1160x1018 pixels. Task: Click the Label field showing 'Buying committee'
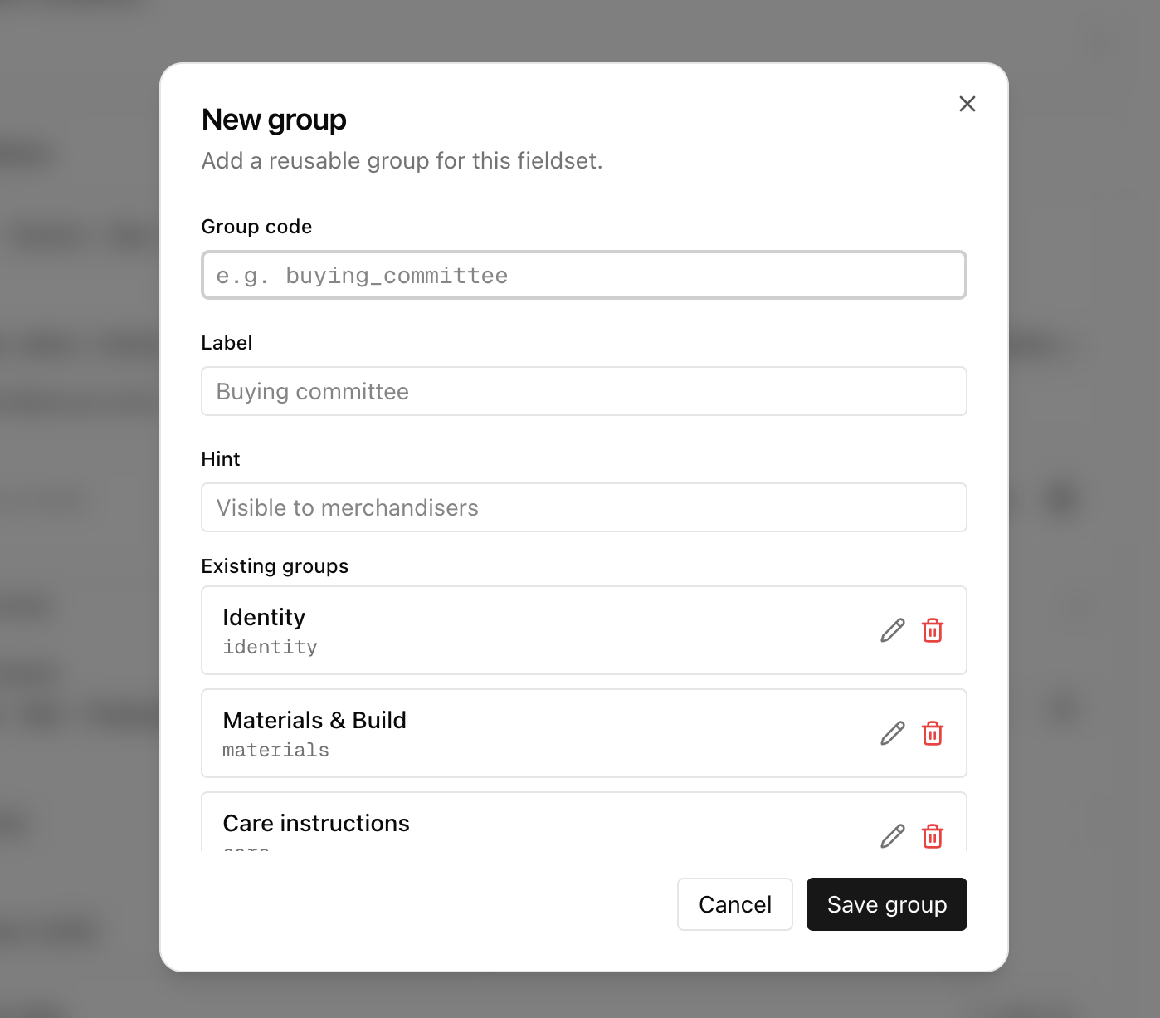(x=583, y=391)
